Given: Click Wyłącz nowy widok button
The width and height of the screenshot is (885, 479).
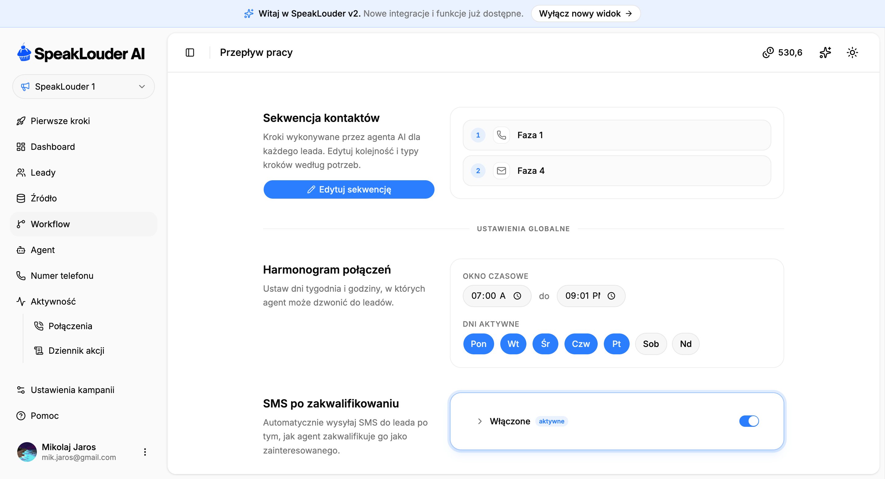Looking at the screenshot, I should pos(585,14).
